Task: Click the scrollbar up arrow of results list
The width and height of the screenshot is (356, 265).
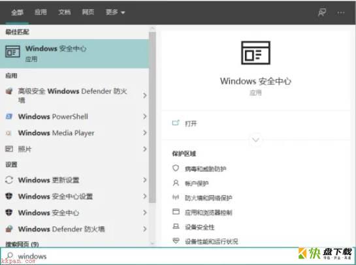Action: (x=153, y=28)
